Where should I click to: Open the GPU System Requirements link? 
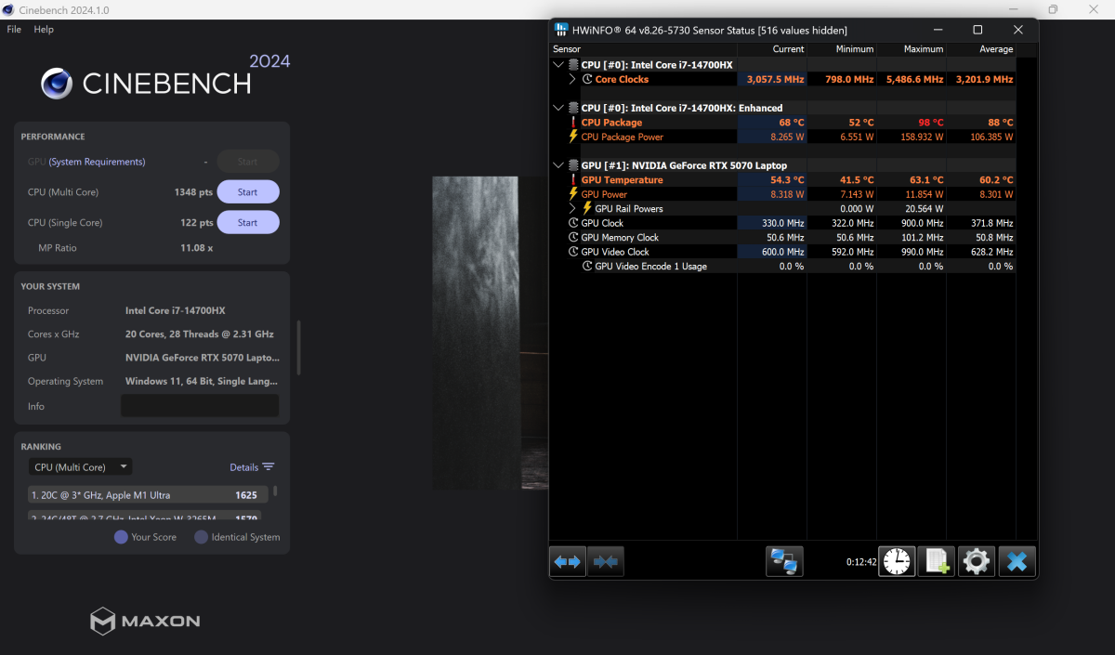[x=98, y=162]
